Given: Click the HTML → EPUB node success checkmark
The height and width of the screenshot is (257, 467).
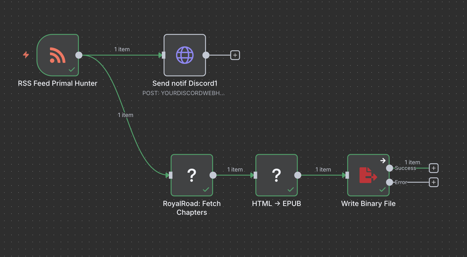Looking at the screenshot, I should pos(291,189).
